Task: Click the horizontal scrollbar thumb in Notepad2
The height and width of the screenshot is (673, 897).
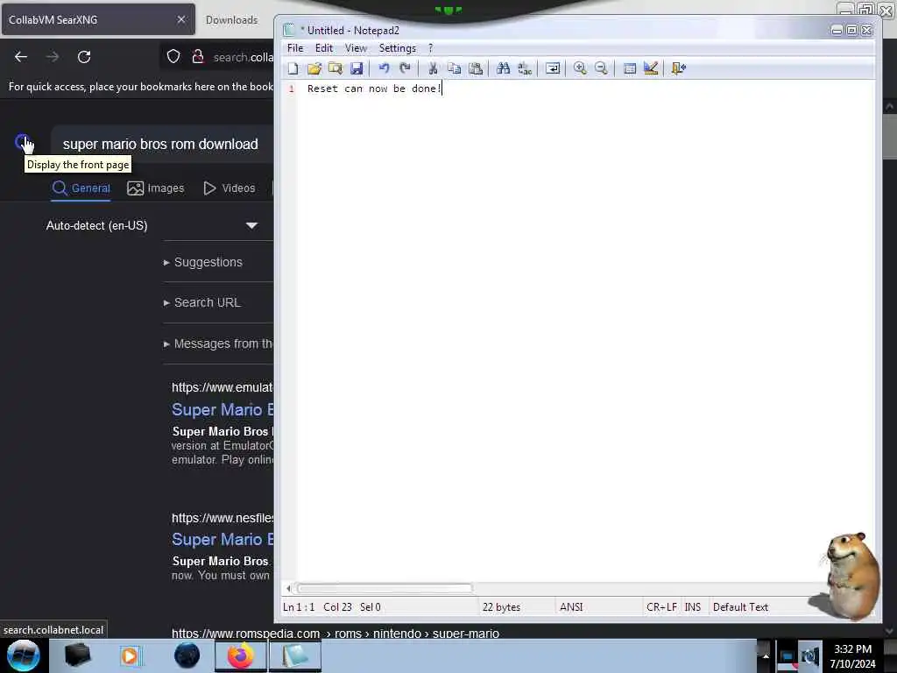Action: click(385, 588)
